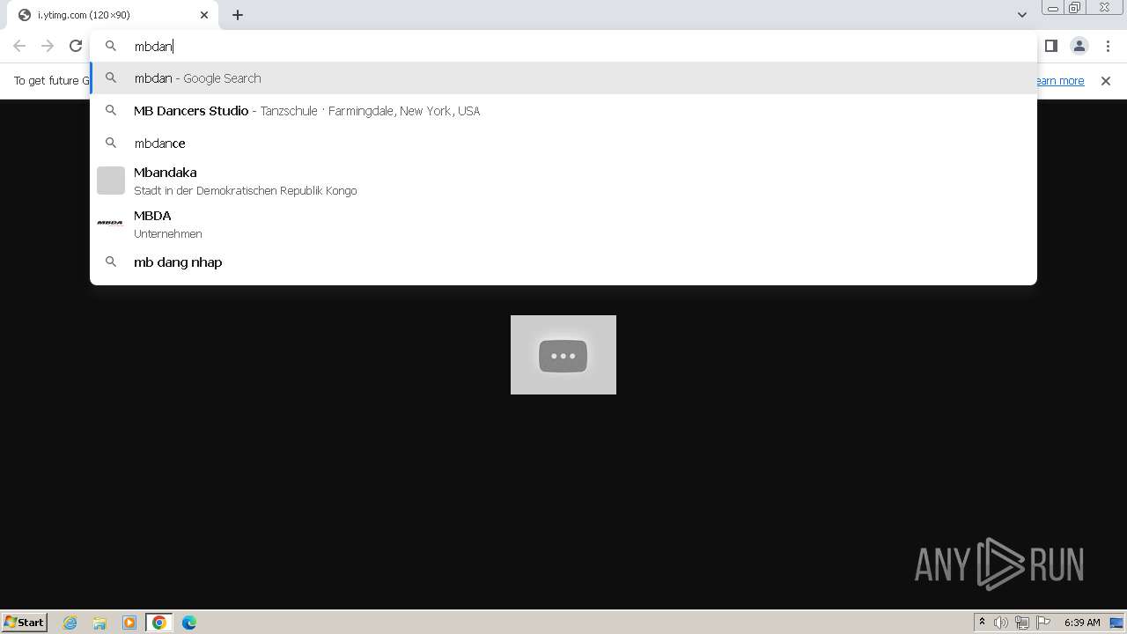Open the tab search dropdown arrow

(1021, 15)
